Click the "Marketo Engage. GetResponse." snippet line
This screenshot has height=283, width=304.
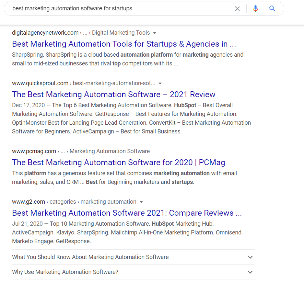52,241
